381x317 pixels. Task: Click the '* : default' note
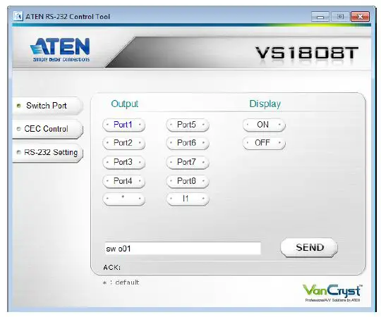click(121, 282)
